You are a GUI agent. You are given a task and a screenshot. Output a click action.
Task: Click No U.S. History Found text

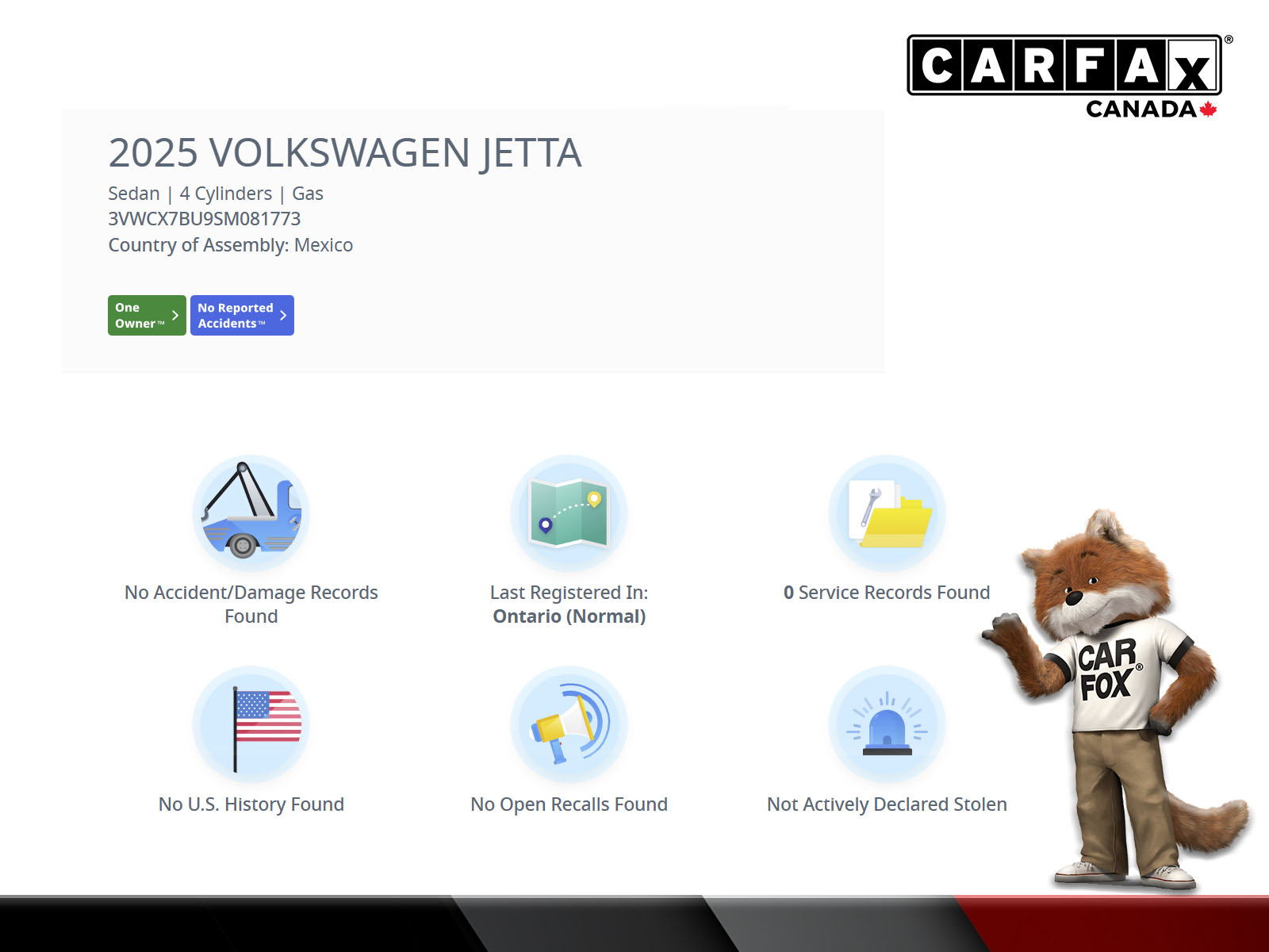click(251, 804)
